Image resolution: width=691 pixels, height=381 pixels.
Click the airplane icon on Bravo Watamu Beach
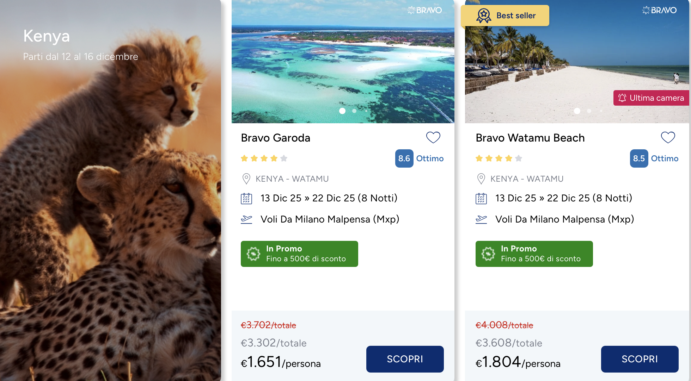coord(481,219)
